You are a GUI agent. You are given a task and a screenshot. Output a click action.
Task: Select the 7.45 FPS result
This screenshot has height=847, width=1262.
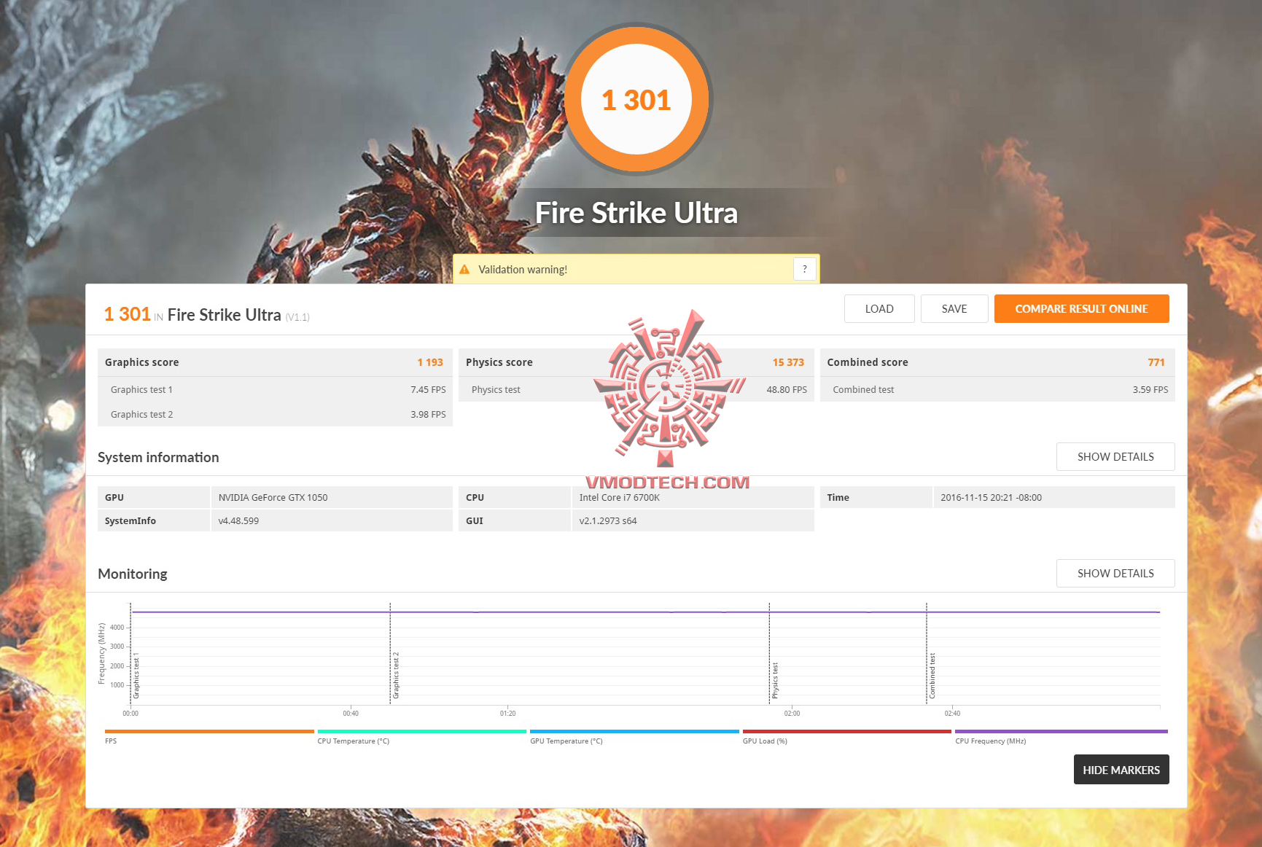(x=428, y=390)
